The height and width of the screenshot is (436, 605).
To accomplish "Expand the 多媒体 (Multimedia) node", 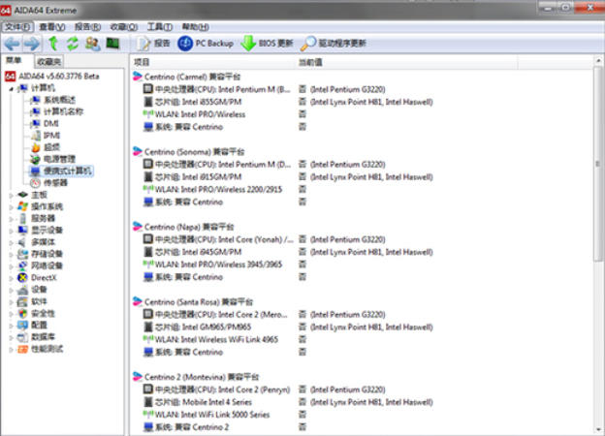I will click(12, 242).
